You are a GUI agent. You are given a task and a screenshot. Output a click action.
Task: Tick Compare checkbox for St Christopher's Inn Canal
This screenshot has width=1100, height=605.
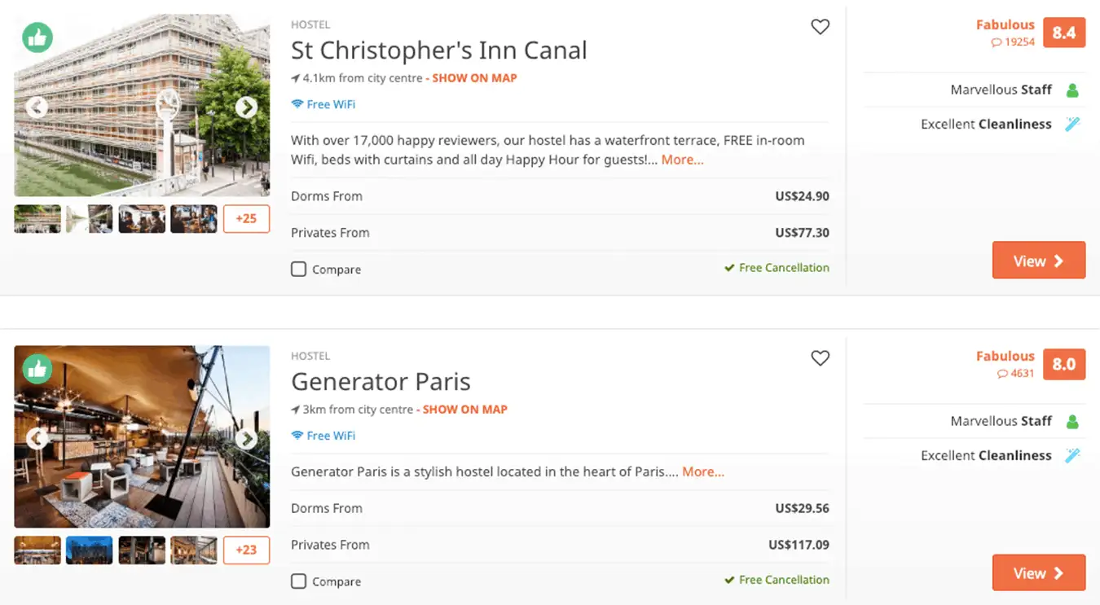coord(299,269)
